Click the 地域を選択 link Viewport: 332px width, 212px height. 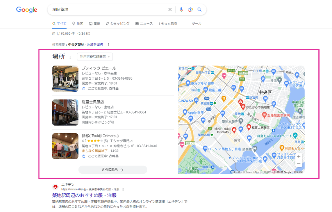click(95, 45)
